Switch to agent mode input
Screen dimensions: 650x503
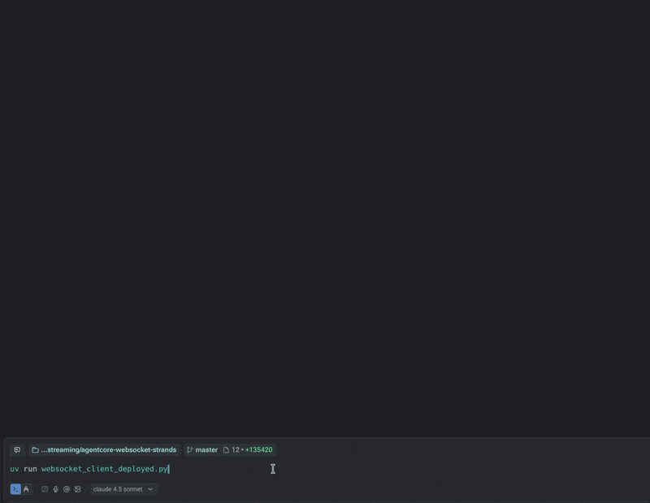(26, 489)
